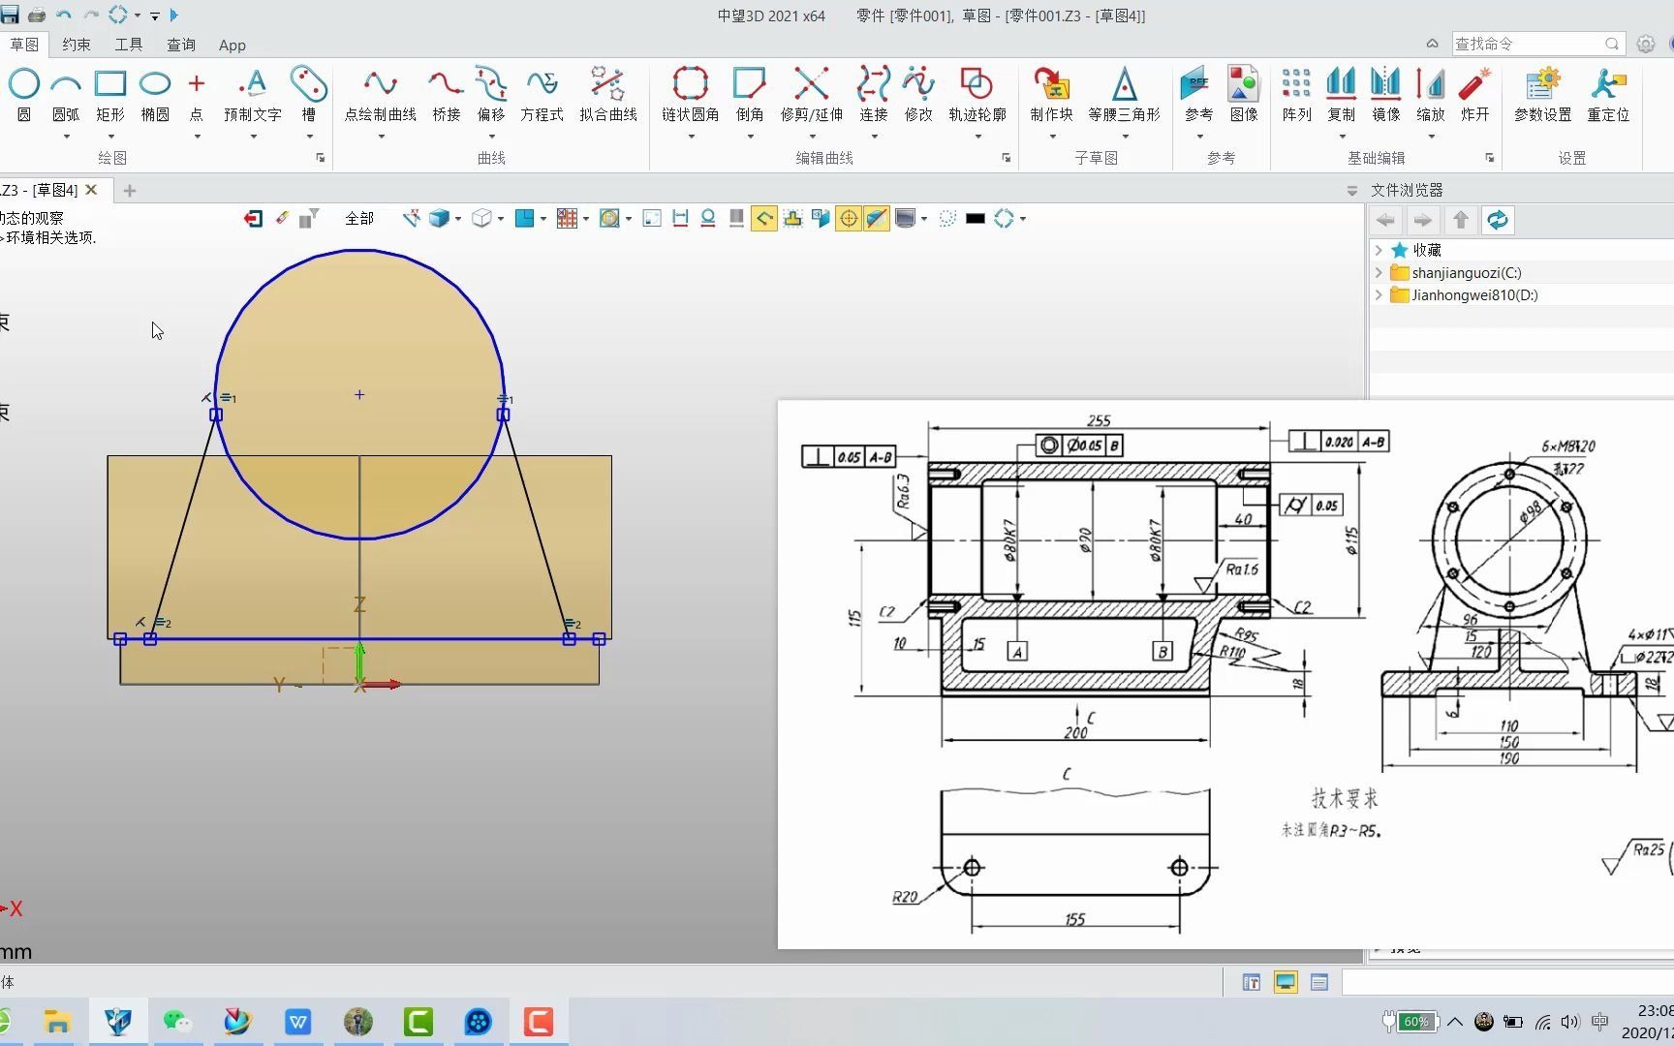Toggle the highlighted section plane button
The width and height of the screenshot is (1674, 1046).
click(877, 219)
